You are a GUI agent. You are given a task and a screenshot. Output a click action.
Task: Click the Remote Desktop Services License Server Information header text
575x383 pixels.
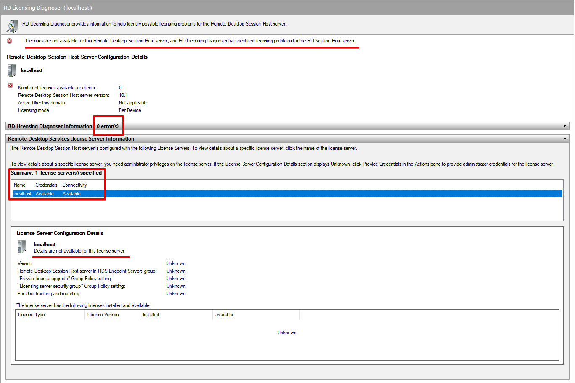pos(71,139)
